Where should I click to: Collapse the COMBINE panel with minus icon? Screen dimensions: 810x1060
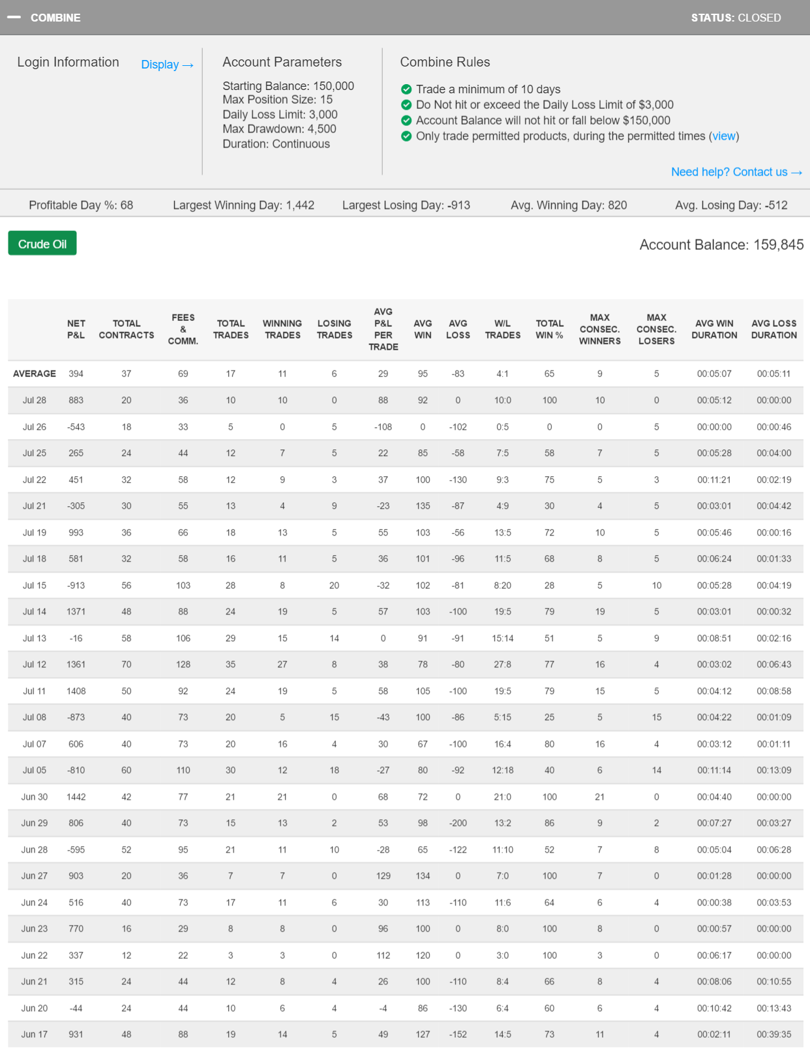tap(14, 18)
